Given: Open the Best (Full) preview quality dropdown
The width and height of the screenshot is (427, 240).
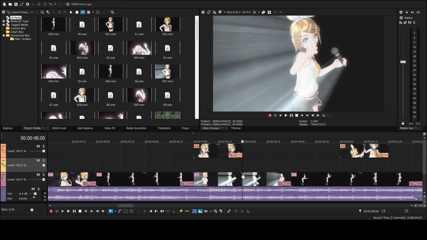Looking at the screenshot, I should (234, 12).
